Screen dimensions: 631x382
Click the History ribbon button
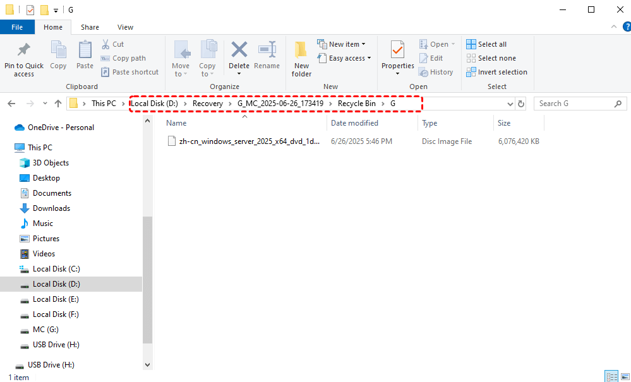(x=436, y=72)
